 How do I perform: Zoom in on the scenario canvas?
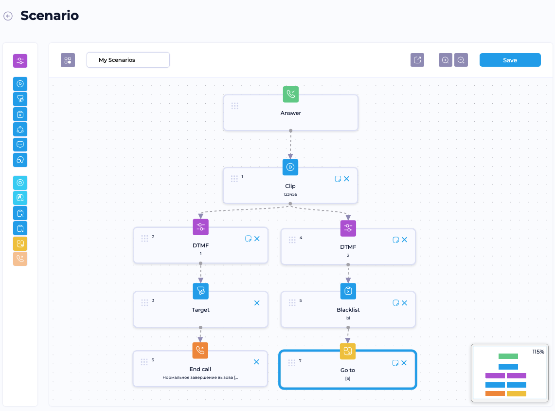[445, 60]
